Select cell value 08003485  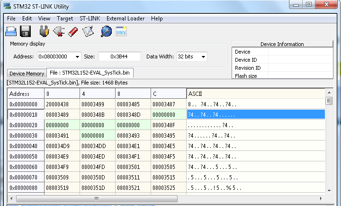click(133, 104)
